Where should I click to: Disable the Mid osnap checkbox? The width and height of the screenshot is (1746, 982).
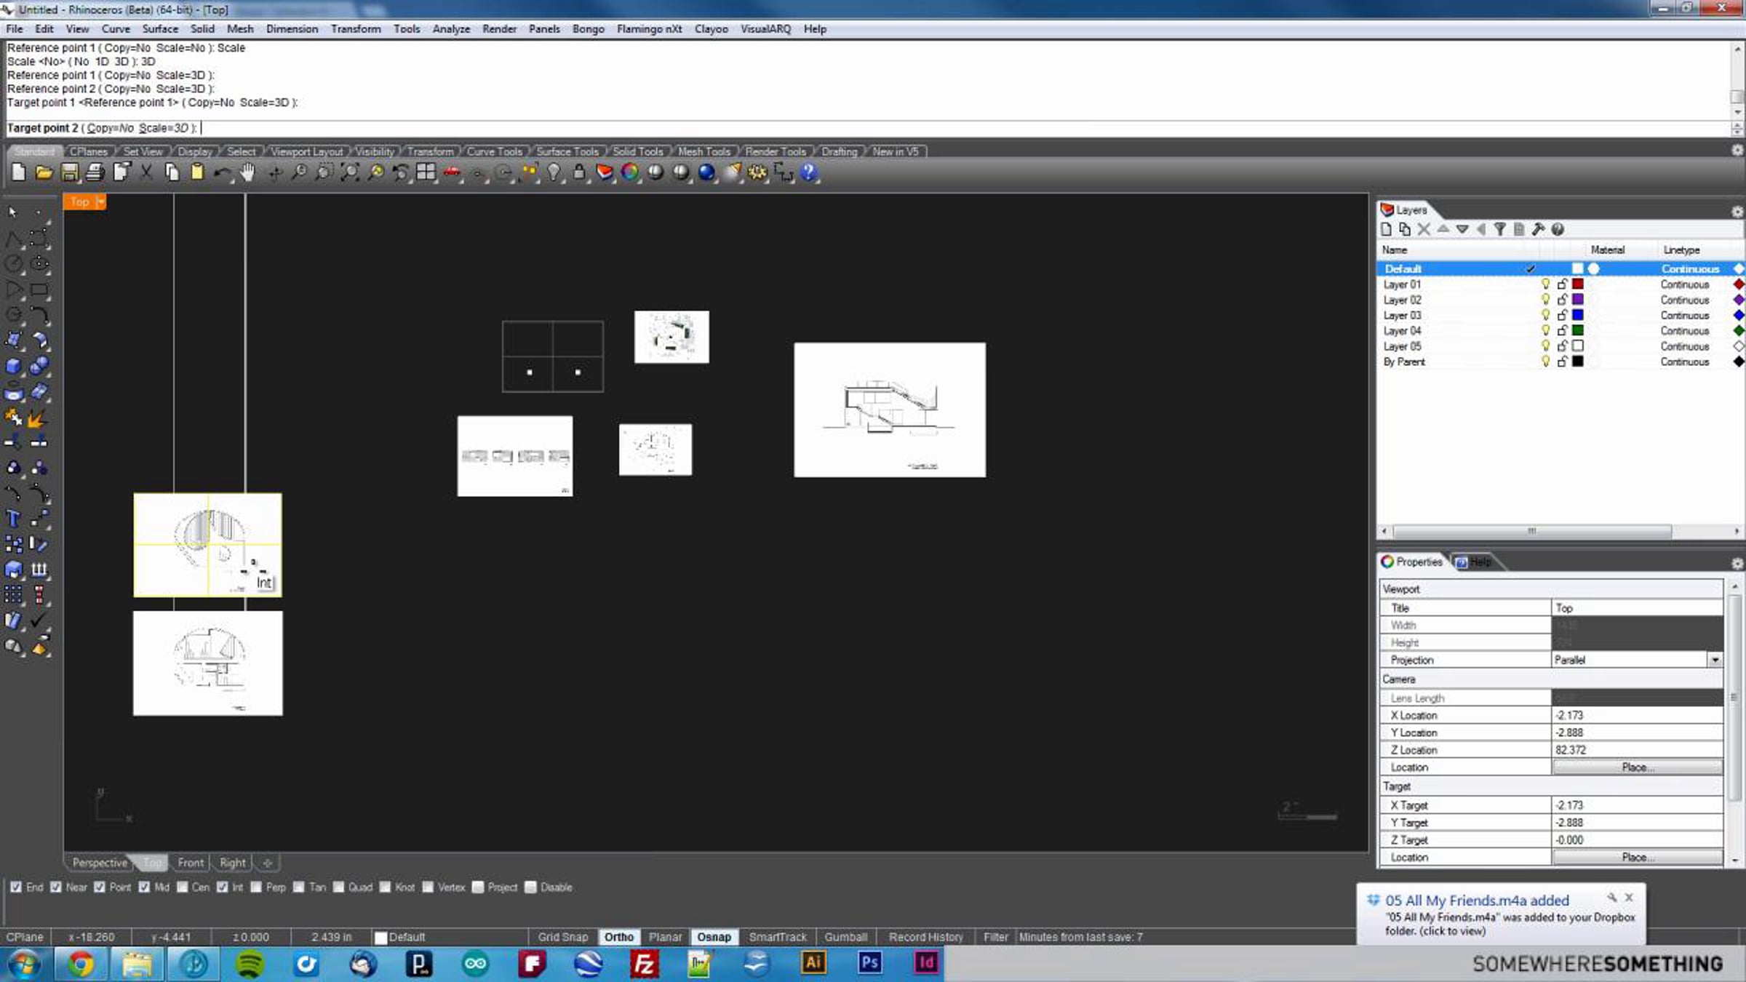(144, 887)
